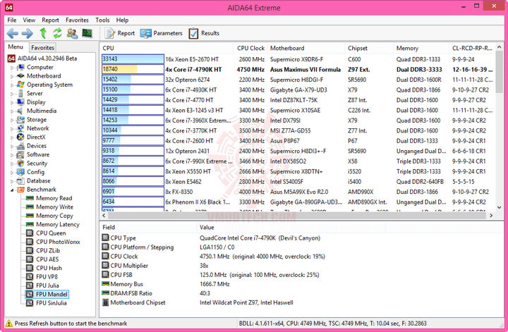Open the users icon in toolbar

pos(72,33)
